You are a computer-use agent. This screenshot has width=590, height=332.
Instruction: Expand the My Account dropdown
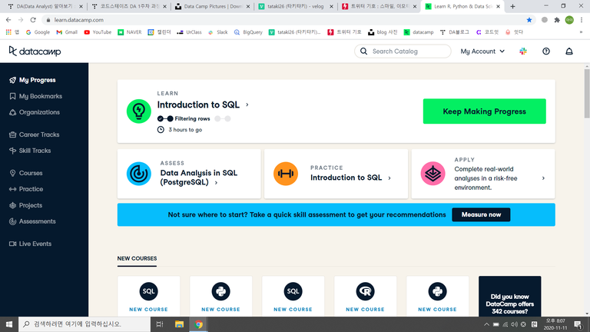click(x=482, y=51)
